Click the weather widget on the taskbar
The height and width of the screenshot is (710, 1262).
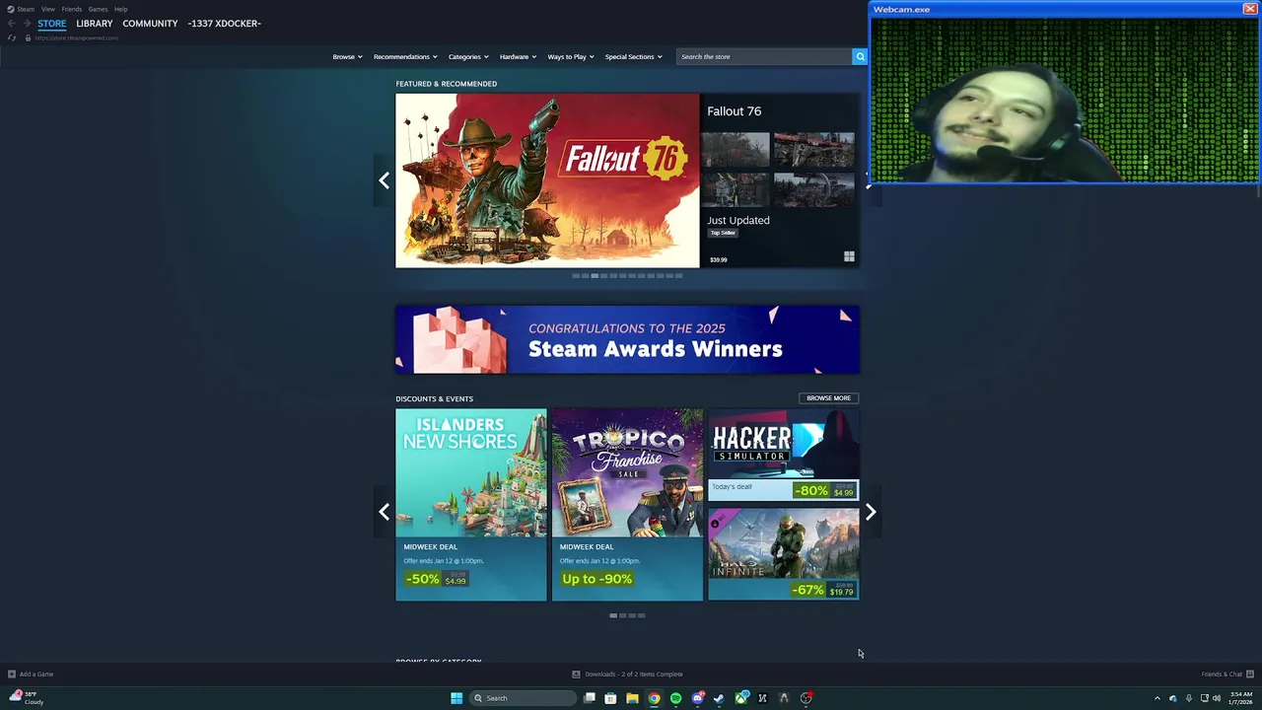tap(27, 698)
